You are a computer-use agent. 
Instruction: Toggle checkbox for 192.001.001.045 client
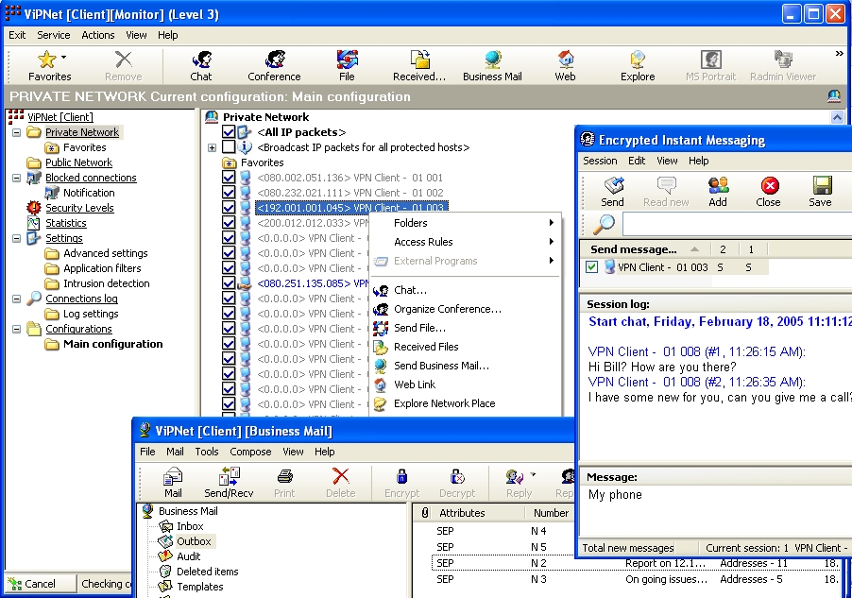point(229,208)
